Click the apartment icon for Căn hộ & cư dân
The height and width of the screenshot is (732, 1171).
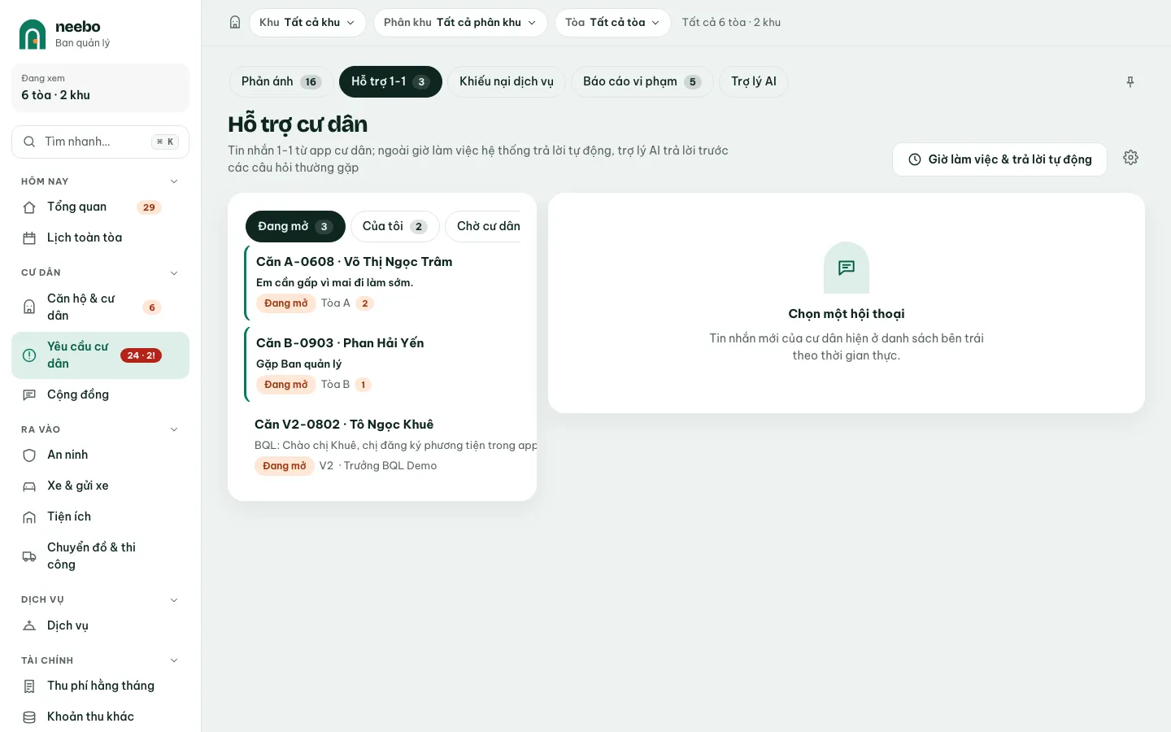tap(29, 307)
